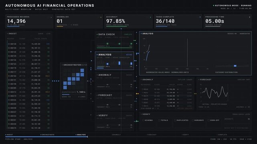Image resolution: width=257 pixels, height=144 pixels.
Task: Click the 1,160/s dispatch rate value
Action: pos(81,92)
